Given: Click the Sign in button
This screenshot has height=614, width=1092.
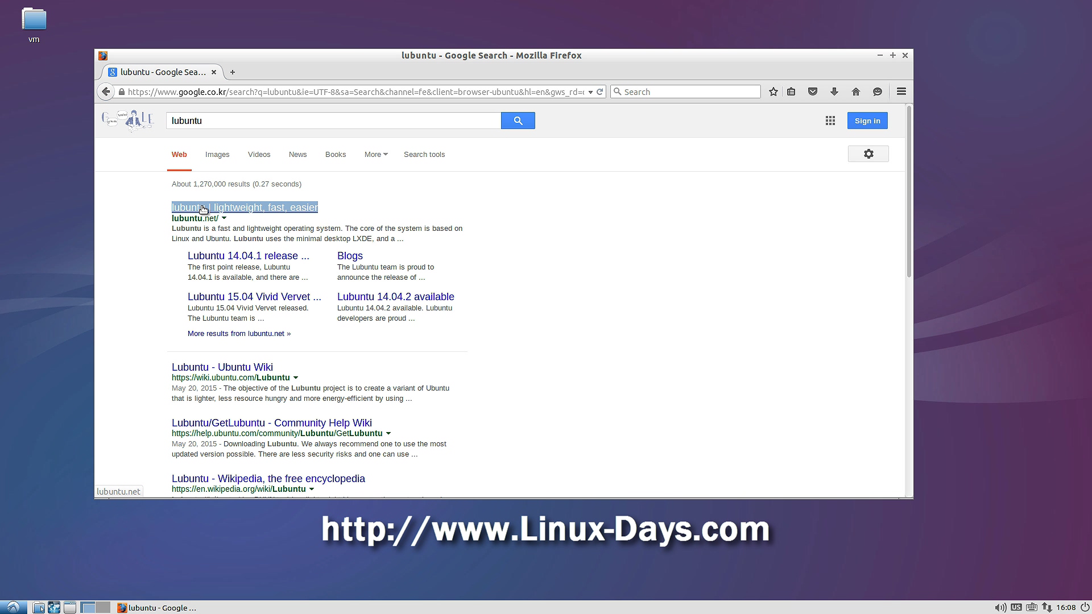Looking at the screenshot, I should [867, 121].
